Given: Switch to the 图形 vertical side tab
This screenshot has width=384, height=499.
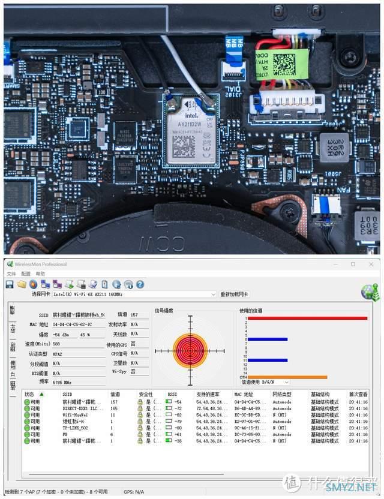Looking at the screenshot, I should pos(13,347).
